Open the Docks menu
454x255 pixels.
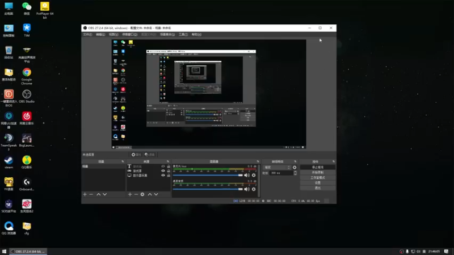[129, 35]
